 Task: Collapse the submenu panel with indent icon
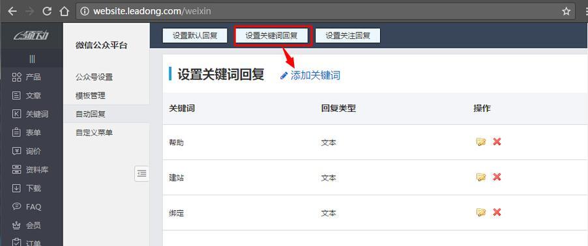[141, 173]
